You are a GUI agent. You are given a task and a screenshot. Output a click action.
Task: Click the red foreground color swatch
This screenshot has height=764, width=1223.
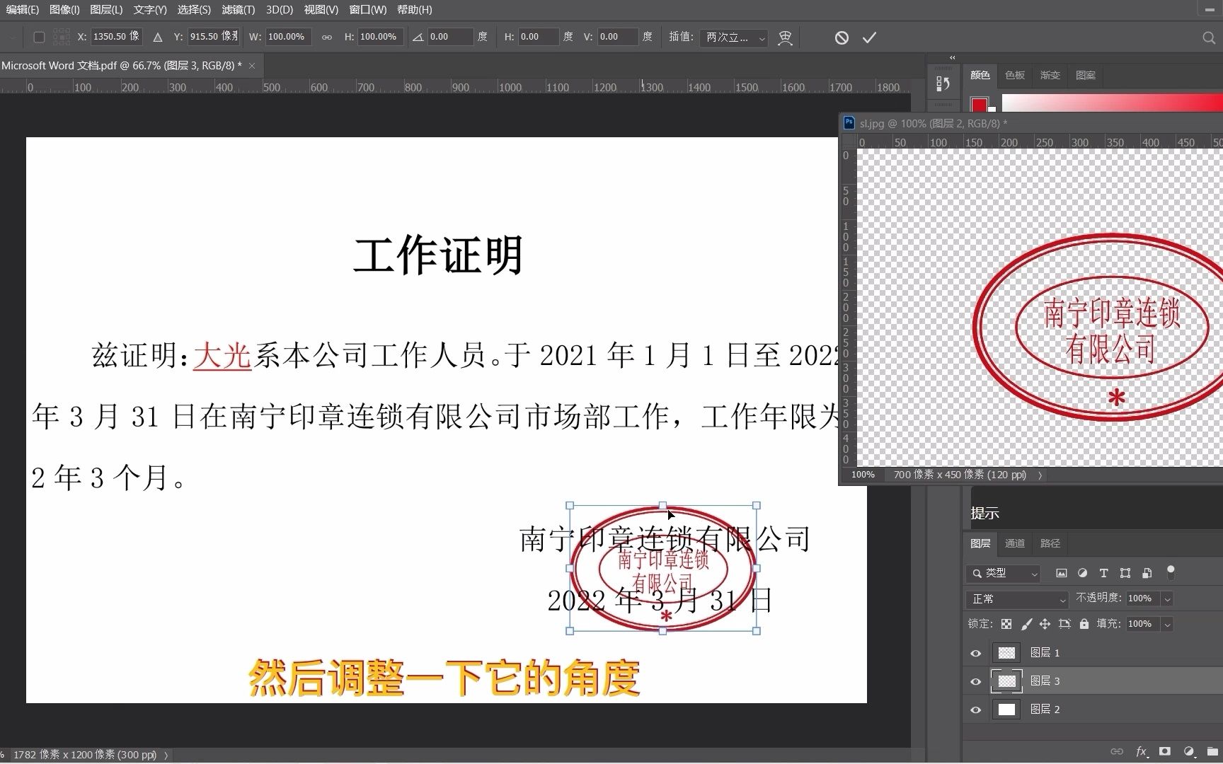[x=979, y=105]
